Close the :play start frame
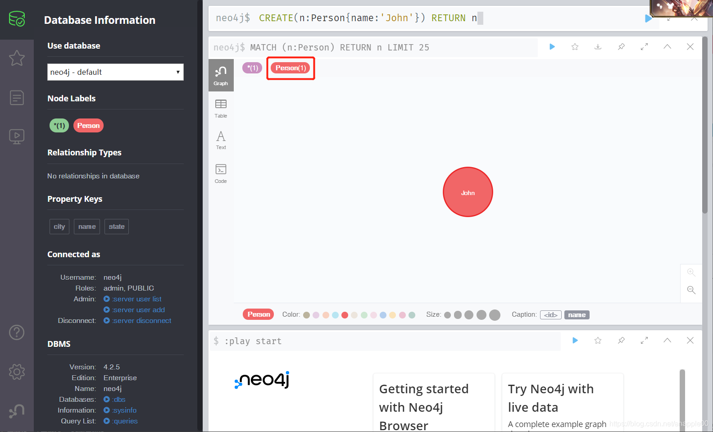This screenshot has width=713, height=432. click(690, 341)
